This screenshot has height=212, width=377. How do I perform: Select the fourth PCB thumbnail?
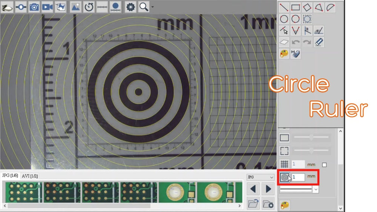coord(139,192)
